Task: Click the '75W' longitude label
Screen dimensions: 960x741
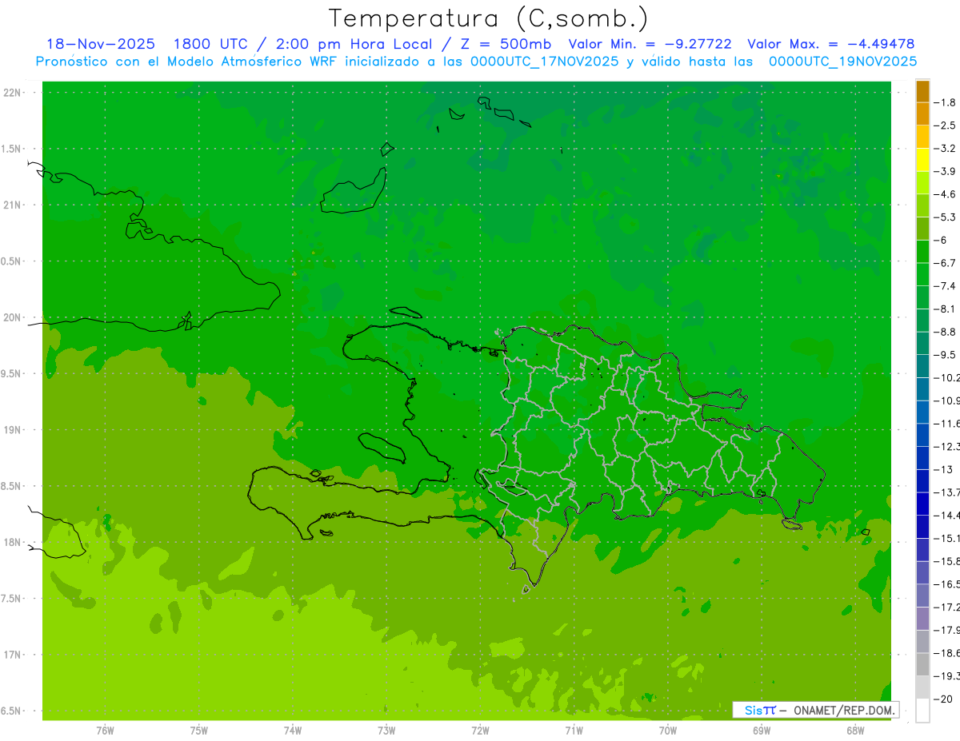Action: pyautogui.click(x=198, y=730)
